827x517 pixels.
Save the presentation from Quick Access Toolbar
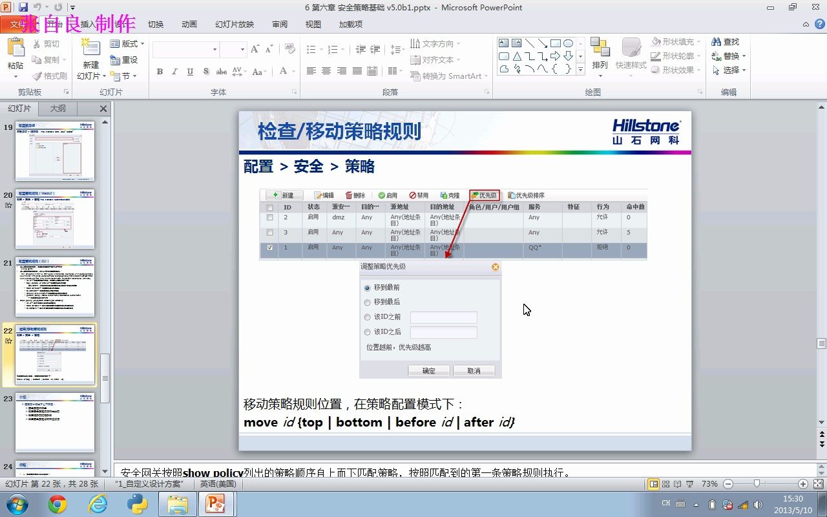pos(23,7)
